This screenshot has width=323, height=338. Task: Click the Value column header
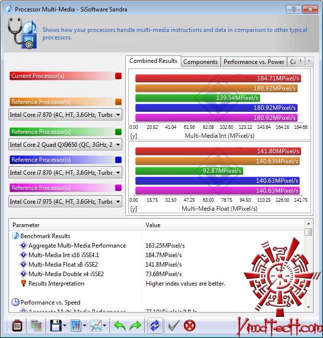(223, 225)
